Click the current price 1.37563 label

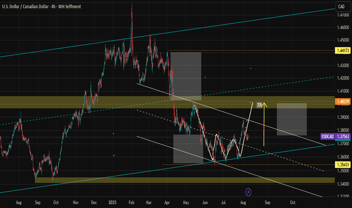pyautogui.click(x=343, y=137)
